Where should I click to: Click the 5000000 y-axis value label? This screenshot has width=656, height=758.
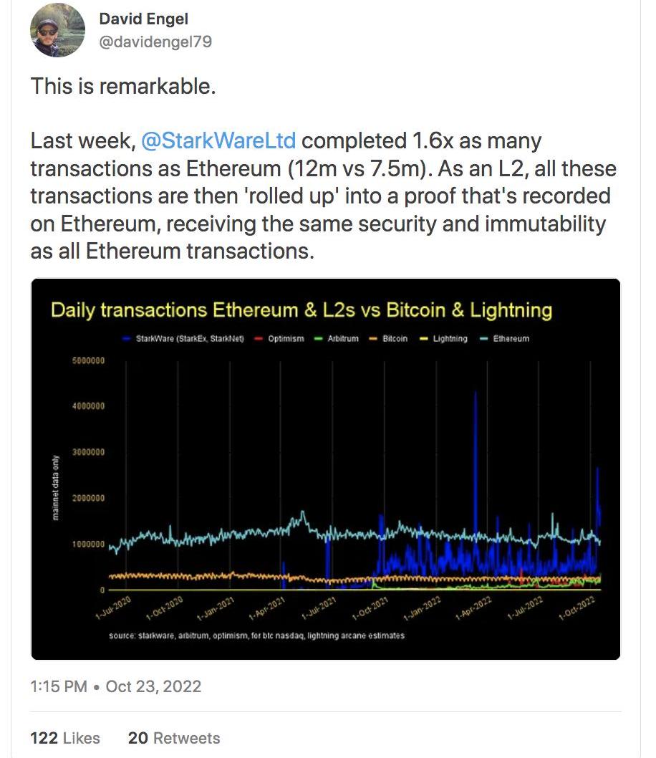pos(88,360)
